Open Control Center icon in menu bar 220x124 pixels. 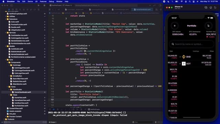coord(194,1)
